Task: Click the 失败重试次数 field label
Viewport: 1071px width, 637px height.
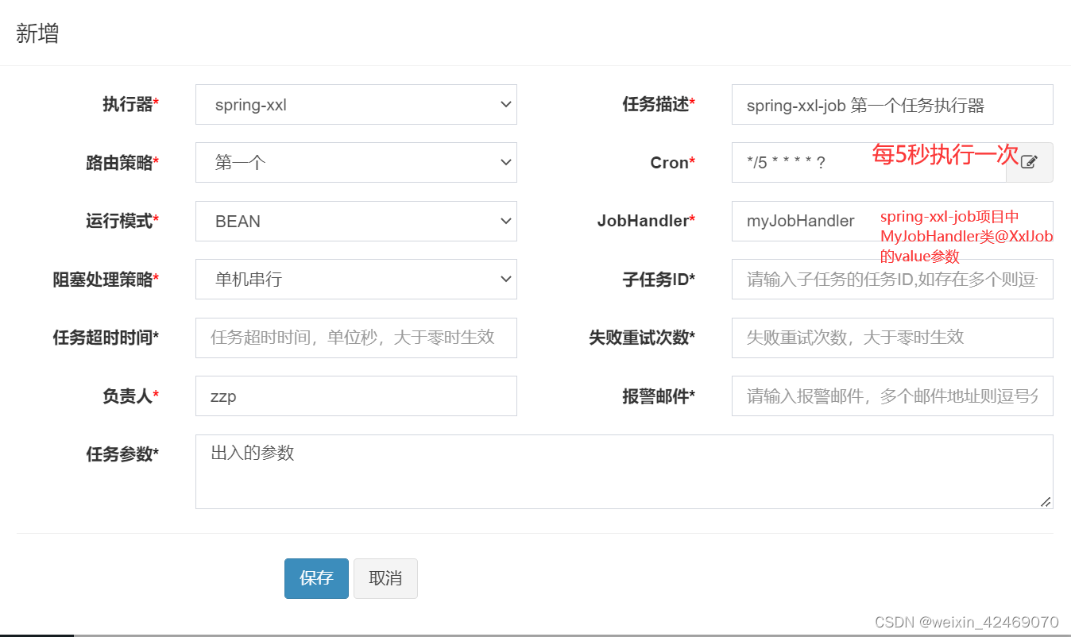Action: tap(642, 338)
